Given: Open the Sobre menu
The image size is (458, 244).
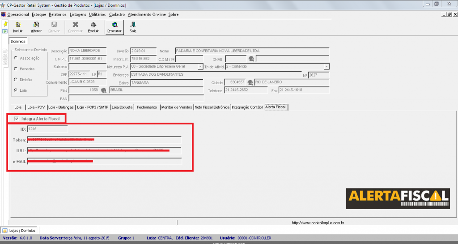Looking at the screenshot, I should point(174,14).
